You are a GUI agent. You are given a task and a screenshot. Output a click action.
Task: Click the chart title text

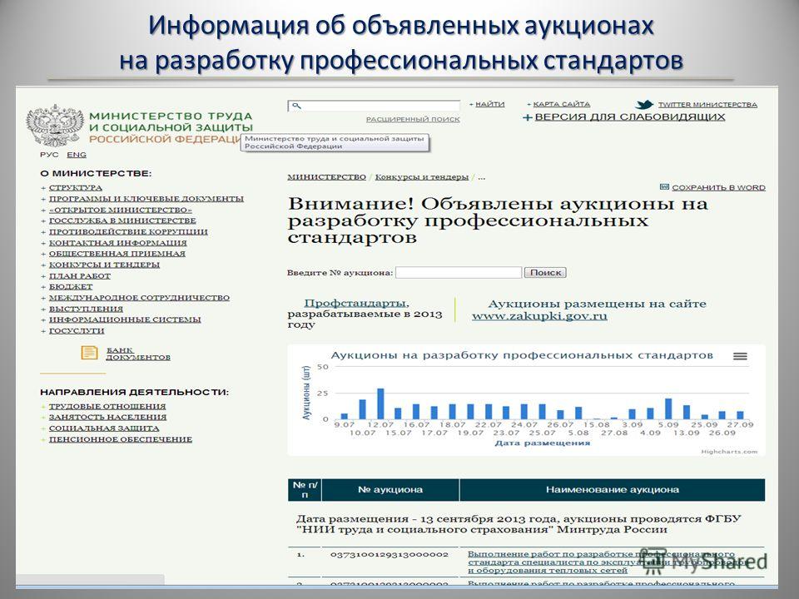522,355
